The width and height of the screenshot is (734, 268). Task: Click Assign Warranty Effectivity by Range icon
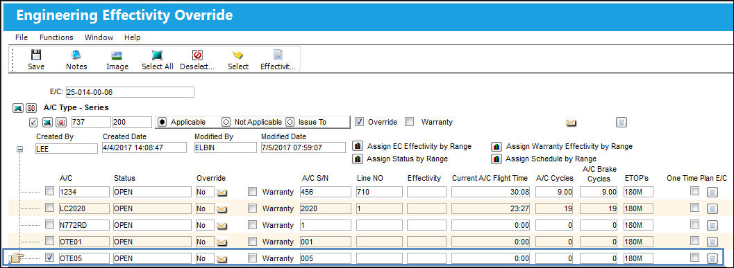(x=497, y=146)
